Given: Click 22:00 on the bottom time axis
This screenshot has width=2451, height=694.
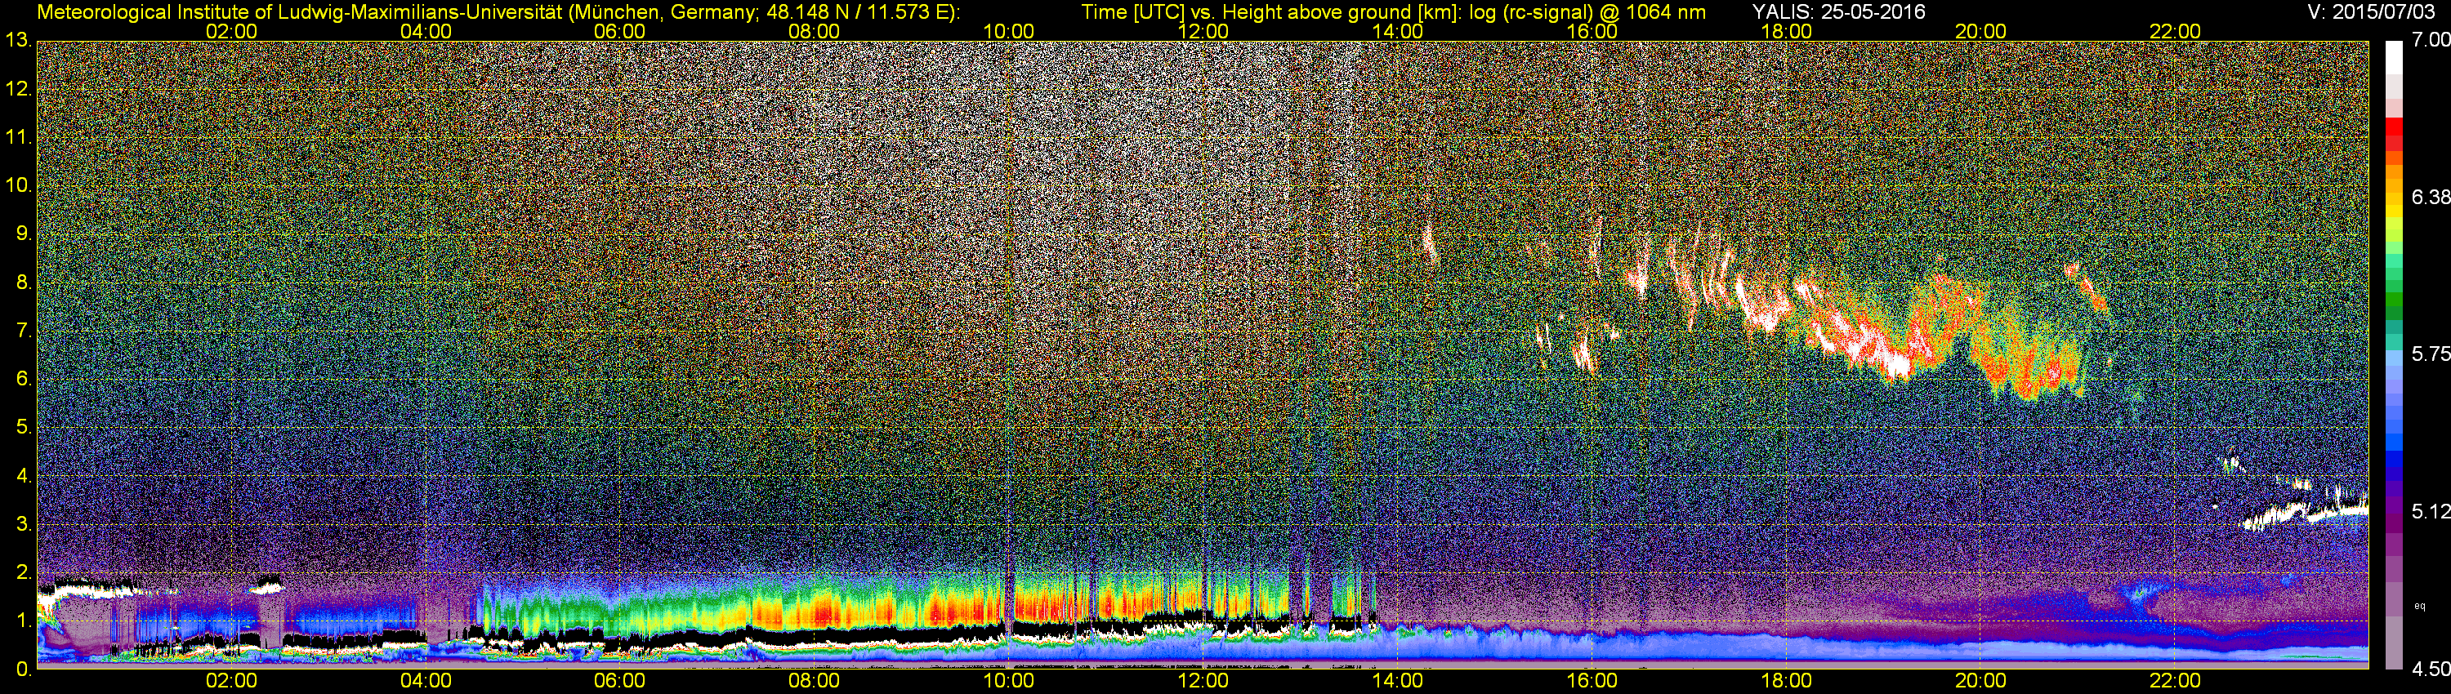Looking at the screenshot, I should (2175, 681).
